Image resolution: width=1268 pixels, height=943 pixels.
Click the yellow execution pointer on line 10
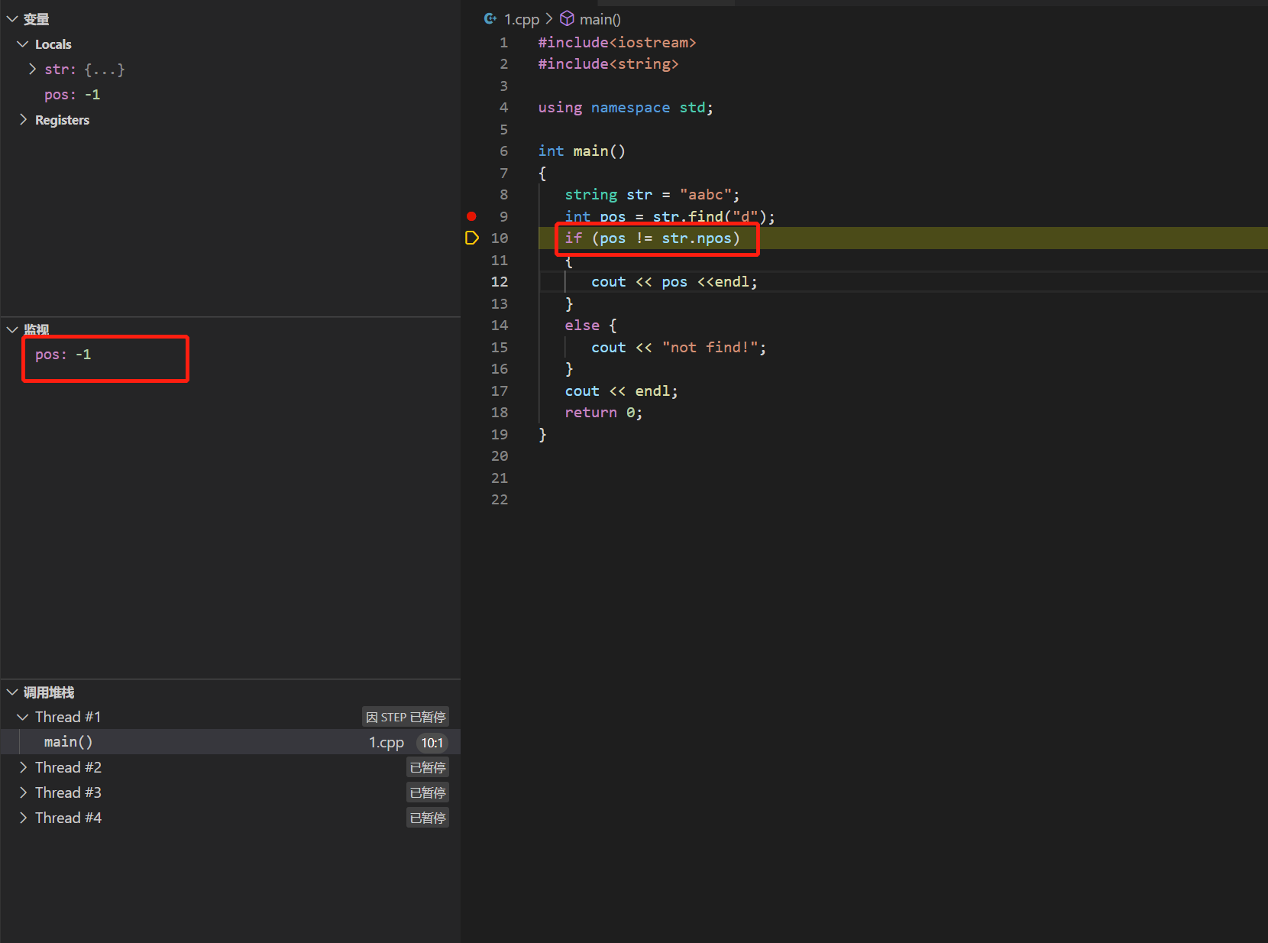tap(471, 238)
